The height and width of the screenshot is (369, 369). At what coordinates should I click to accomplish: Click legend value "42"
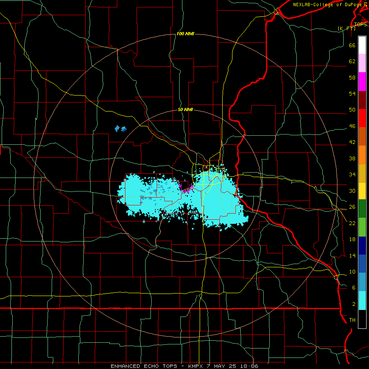[352, 142]
